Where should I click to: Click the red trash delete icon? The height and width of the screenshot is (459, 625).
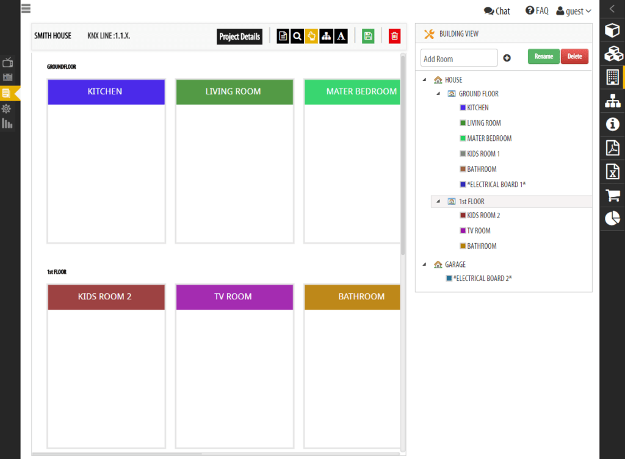pos(395,37)
